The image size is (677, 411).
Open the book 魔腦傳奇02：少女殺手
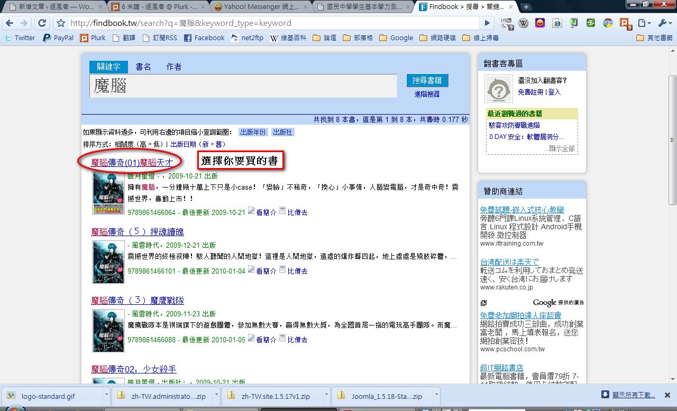[x=134, y=369]
